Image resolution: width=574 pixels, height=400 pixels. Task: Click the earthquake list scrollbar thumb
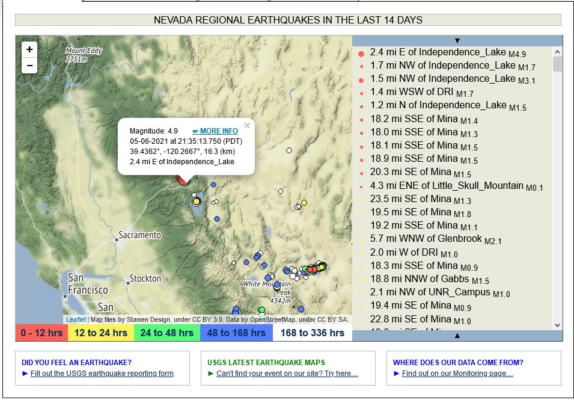tap(557, 64)
